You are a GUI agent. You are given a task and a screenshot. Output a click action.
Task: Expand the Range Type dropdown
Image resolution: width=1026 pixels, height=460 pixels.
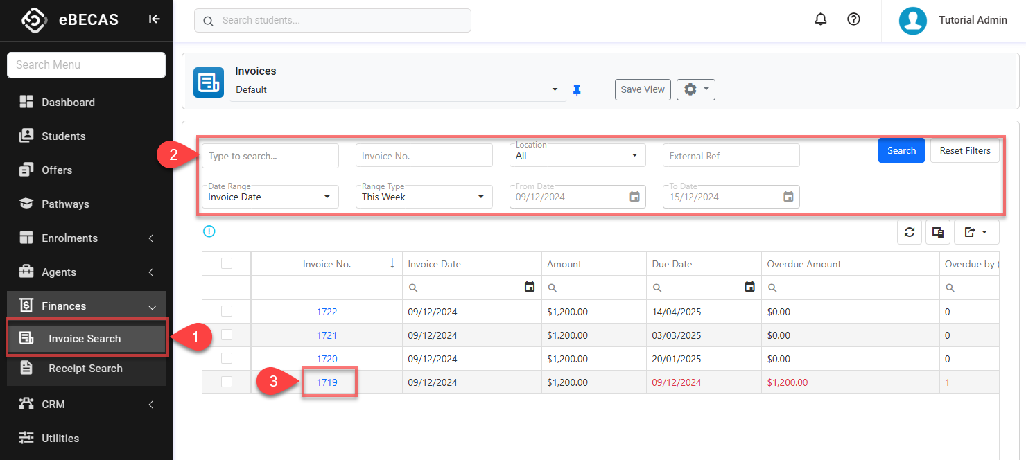424,197
